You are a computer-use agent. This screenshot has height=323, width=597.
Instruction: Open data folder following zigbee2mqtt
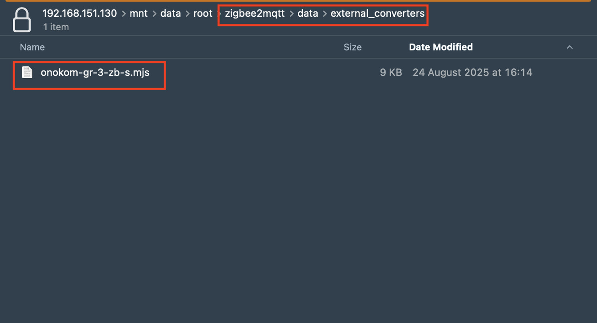pos(308,14)
